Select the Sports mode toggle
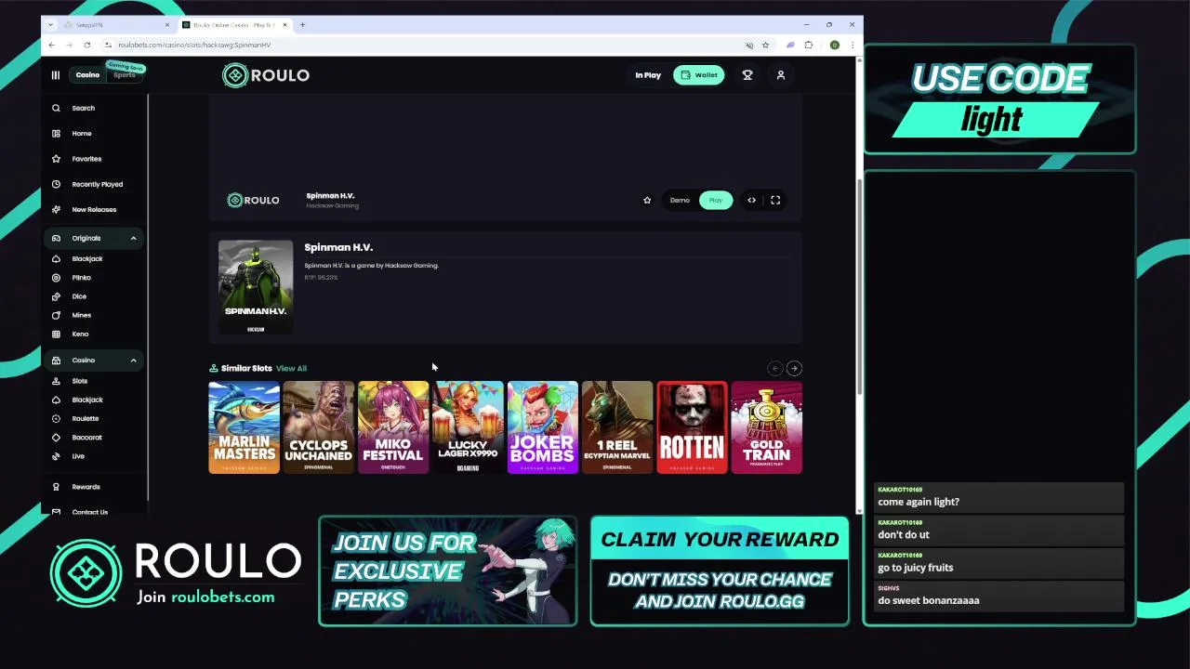This screenshot has height=669, width=1190. (x=125, y=75)
